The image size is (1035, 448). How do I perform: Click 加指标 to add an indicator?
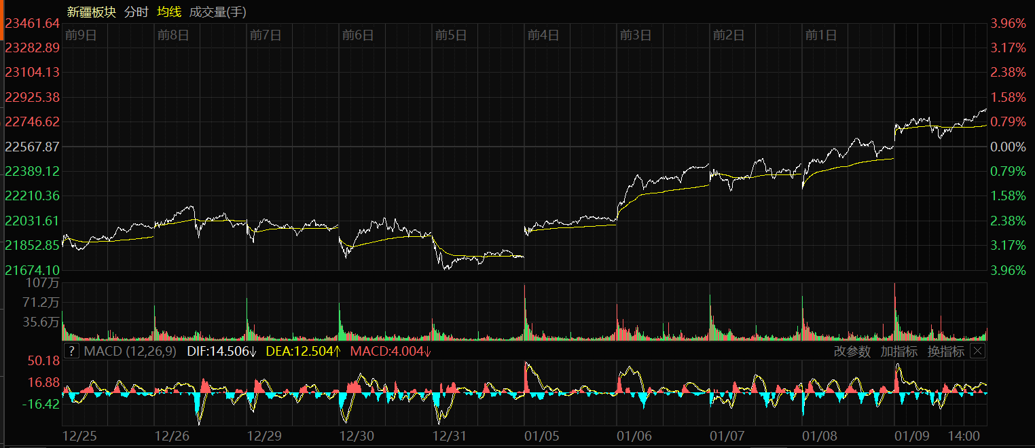click(x=898, y=351)
